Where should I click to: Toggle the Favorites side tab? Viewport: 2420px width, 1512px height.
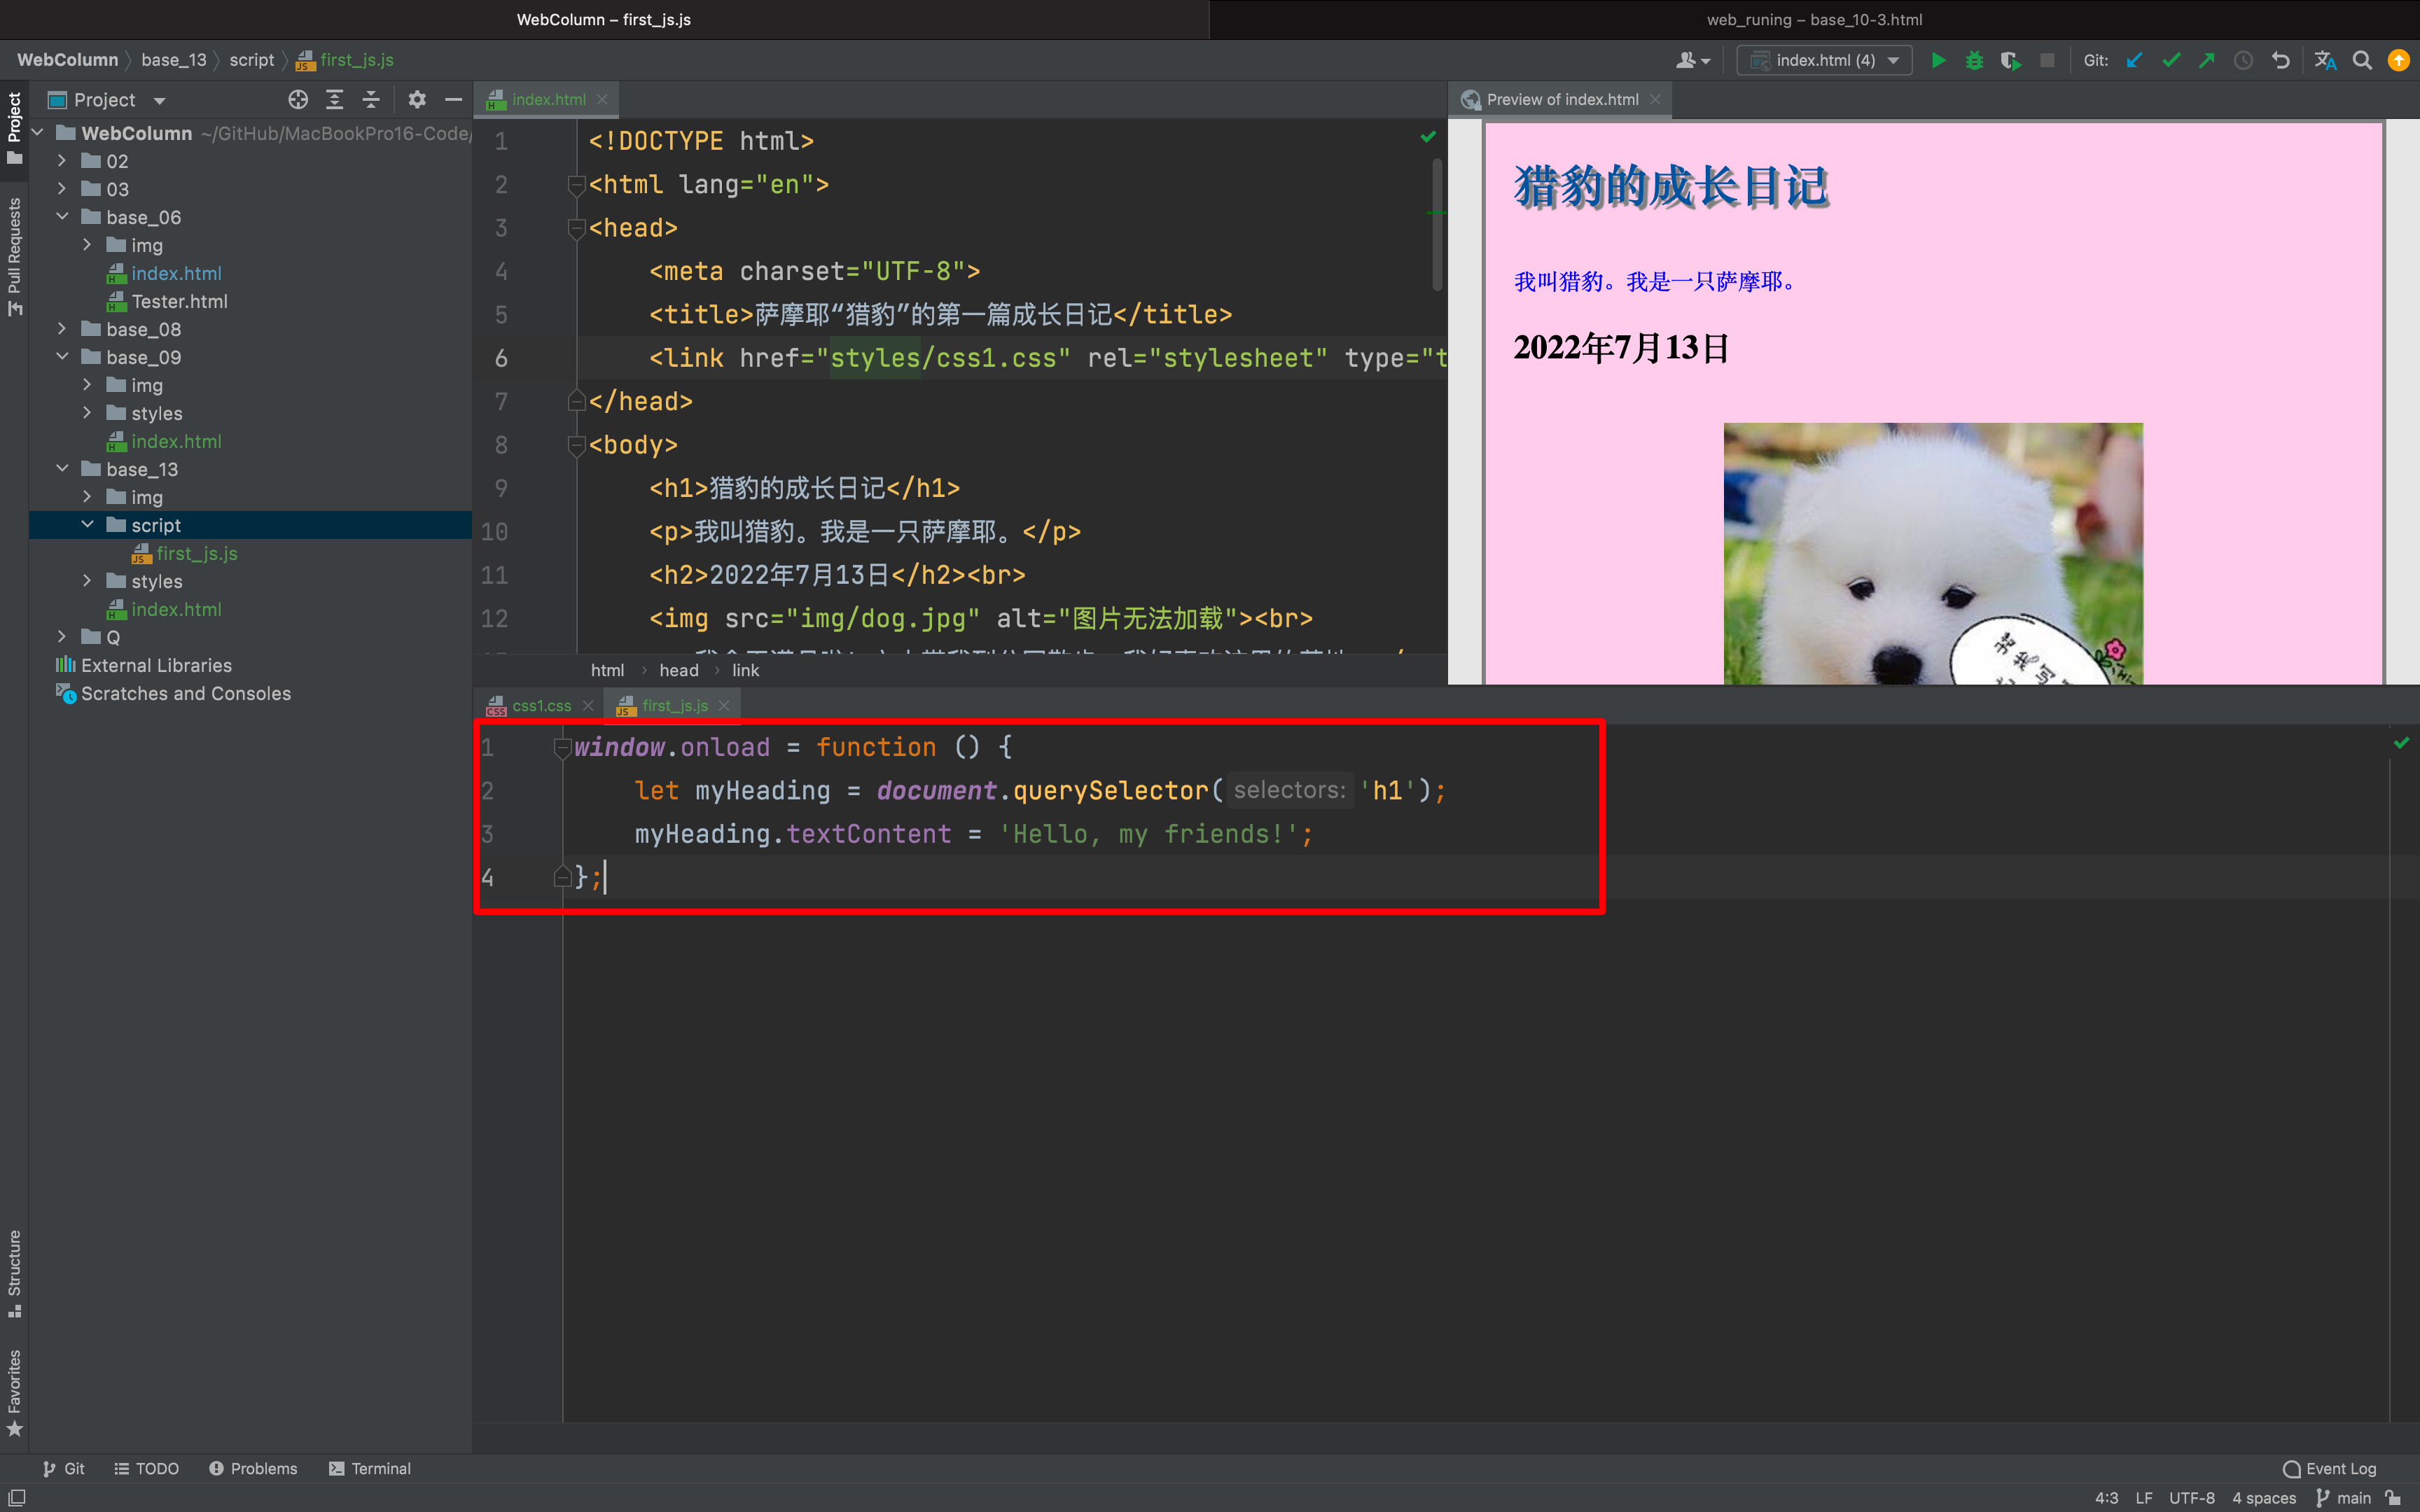click(14, 1393)
